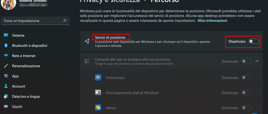Open the Altre informazioni link

(212, 21)
